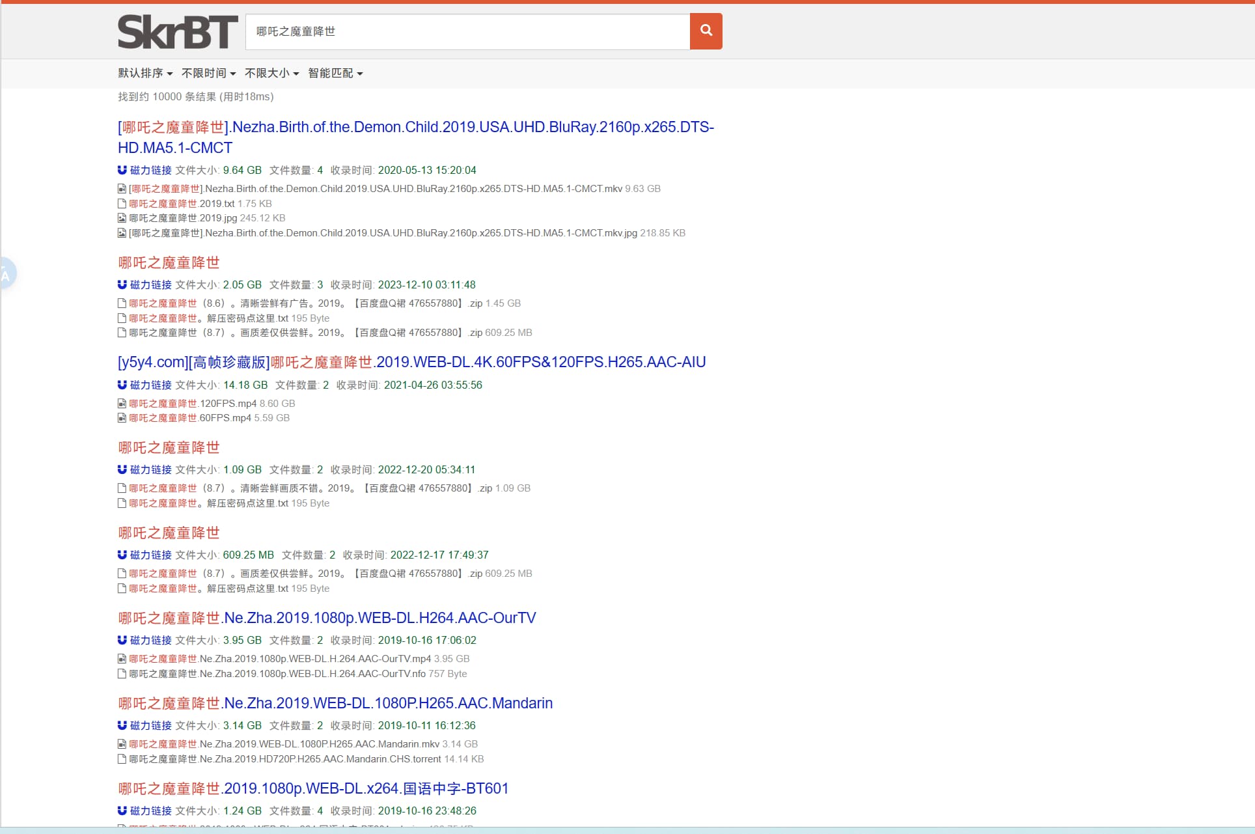Click the file icon beside the CHS.torrent file

coord(122,759)
